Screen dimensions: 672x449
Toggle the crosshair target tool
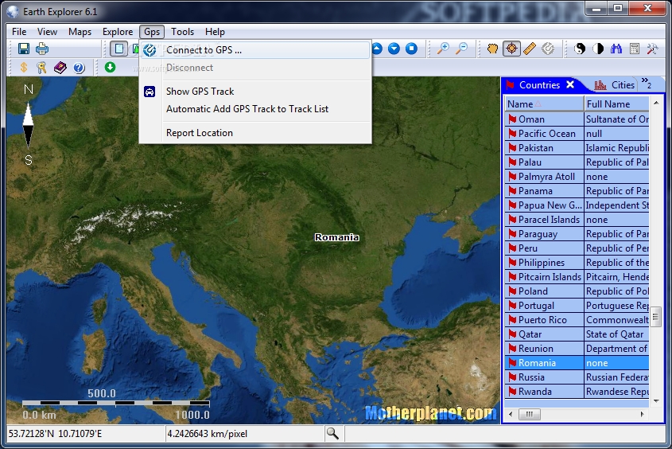[511, 49]
